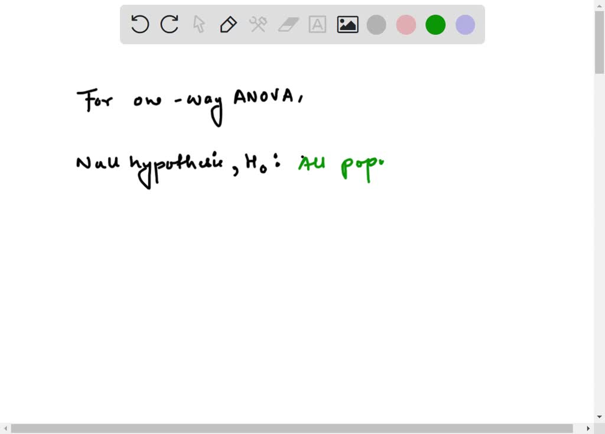Viewport: 605px width, 434px height.
Task: Activate the purple ink color
Action: point(465,24)
